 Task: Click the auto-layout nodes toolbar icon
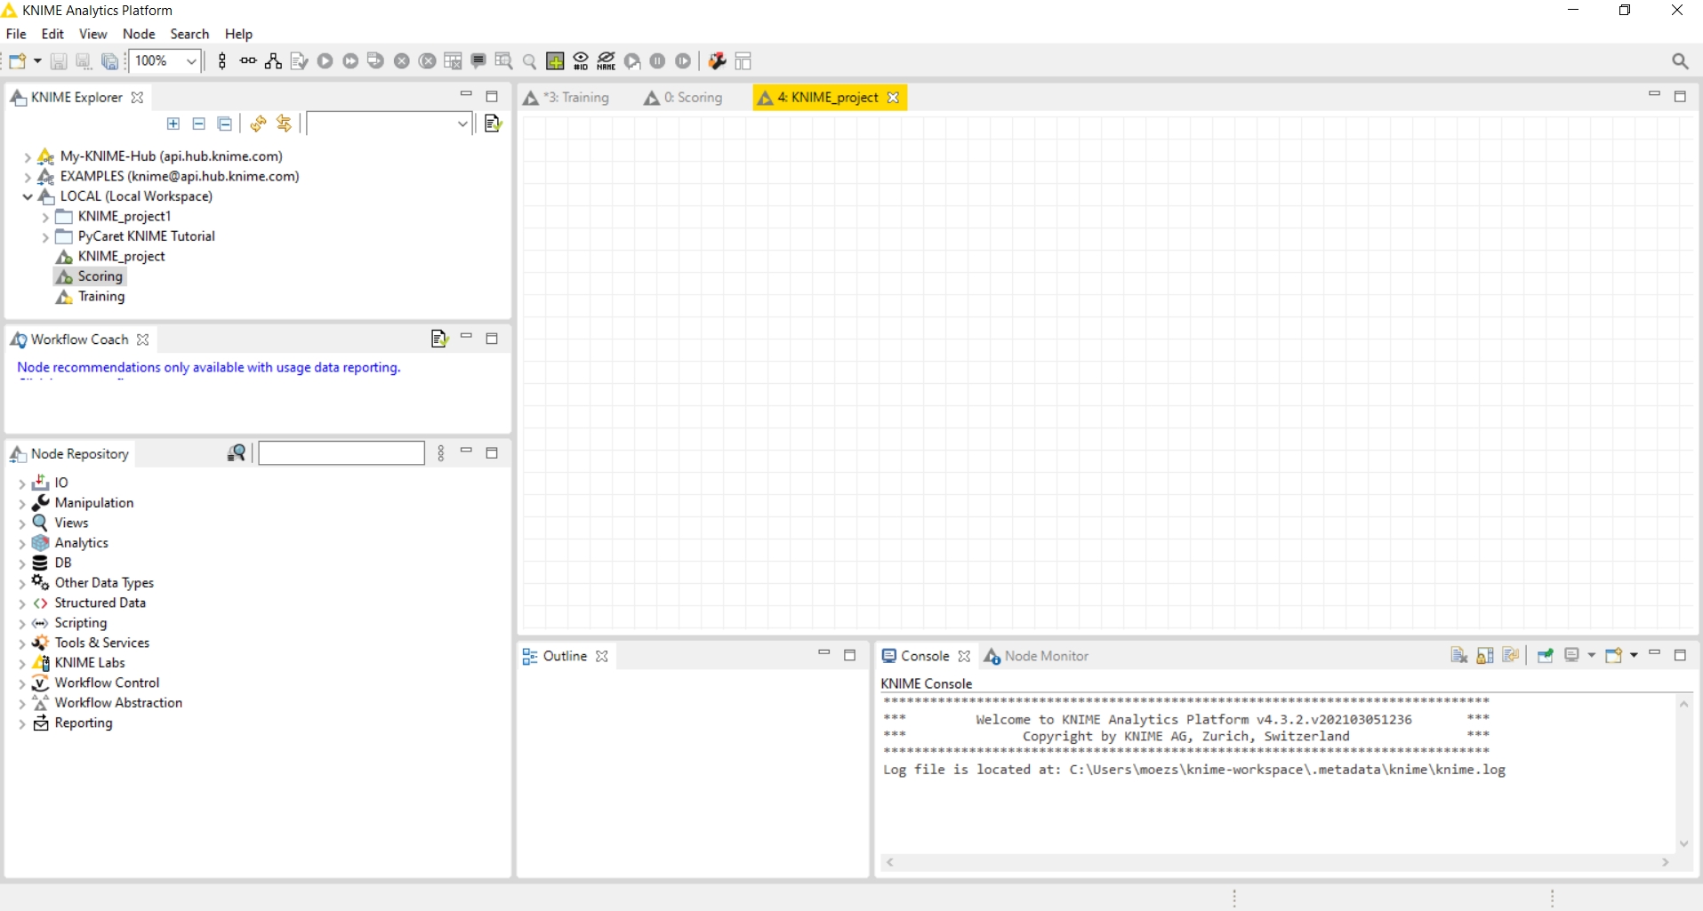[273, 61]
